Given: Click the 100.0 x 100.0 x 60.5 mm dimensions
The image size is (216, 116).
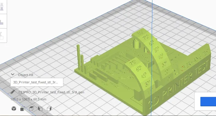Looking at the screenshot, I should pyautogui.click(x=28, y=99).
